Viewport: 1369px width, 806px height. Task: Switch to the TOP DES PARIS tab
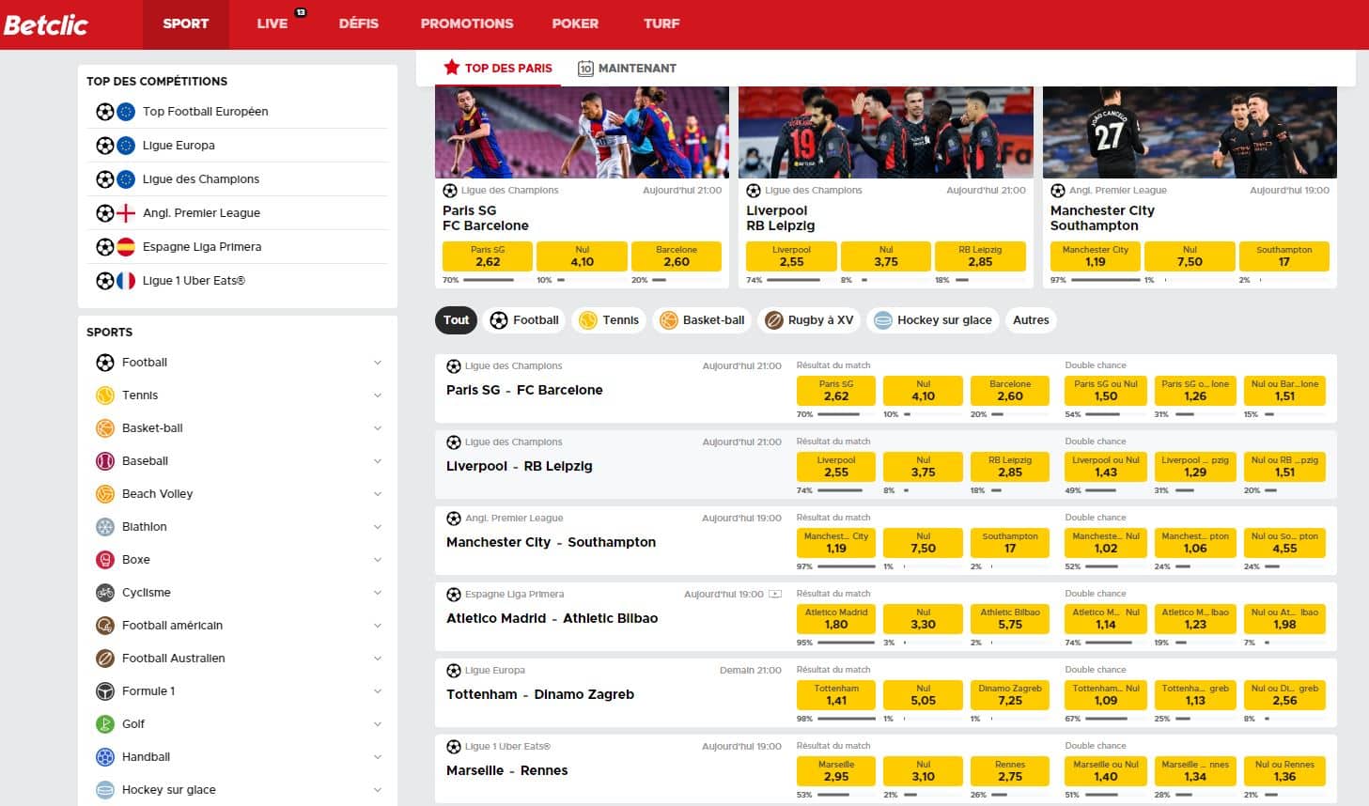coord(498,69)
